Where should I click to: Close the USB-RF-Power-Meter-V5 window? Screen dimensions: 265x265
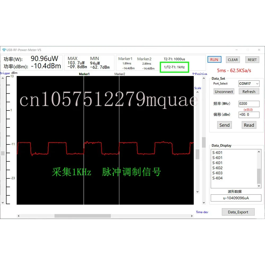[x=259, y=50]
